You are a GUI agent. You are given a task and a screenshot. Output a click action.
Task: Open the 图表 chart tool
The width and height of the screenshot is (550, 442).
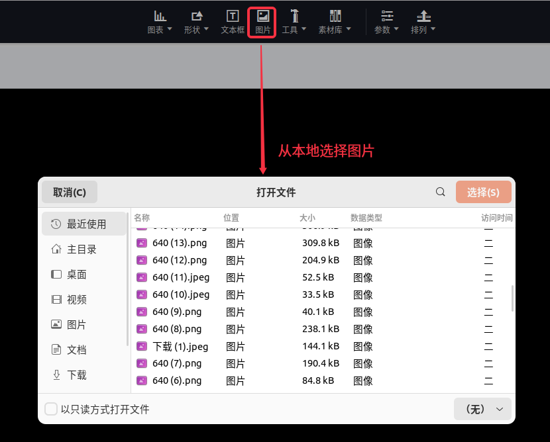[x=160, y=16]
